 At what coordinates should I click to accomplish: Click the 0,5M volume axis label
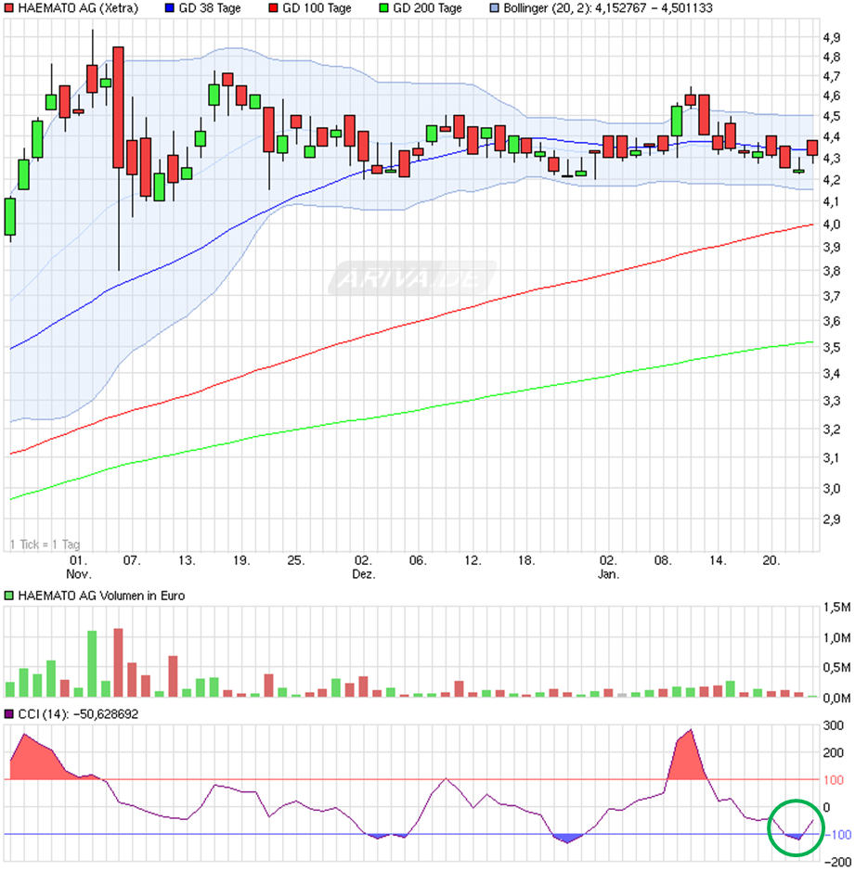(x=836, y=667)
